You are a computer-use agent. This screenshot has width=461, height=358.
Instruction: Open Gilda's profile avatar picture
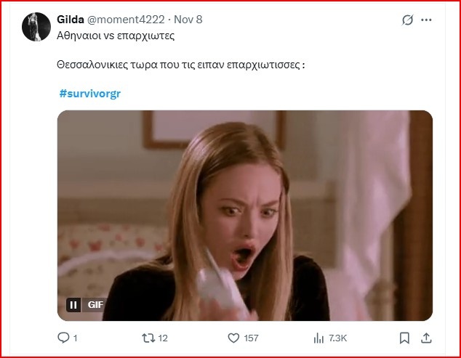(36, 27)
